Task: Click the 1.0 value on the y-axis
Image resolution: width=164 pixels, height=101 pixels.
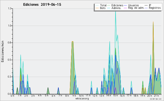Action: click(x=10, y=26)
